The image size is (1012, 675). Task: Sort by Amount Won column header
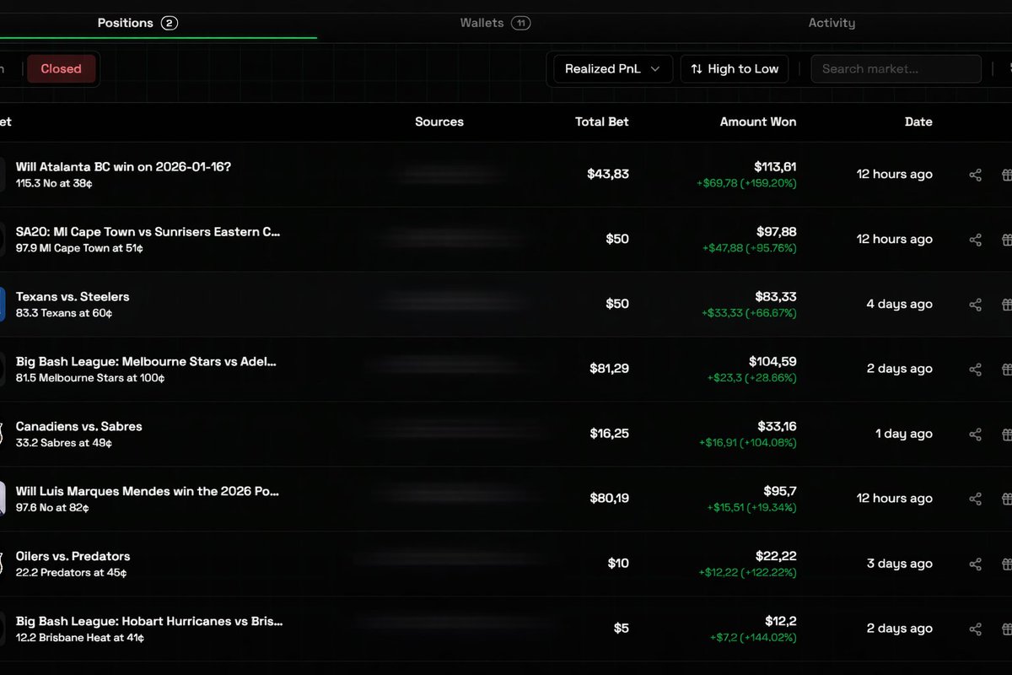click(758, 121)
